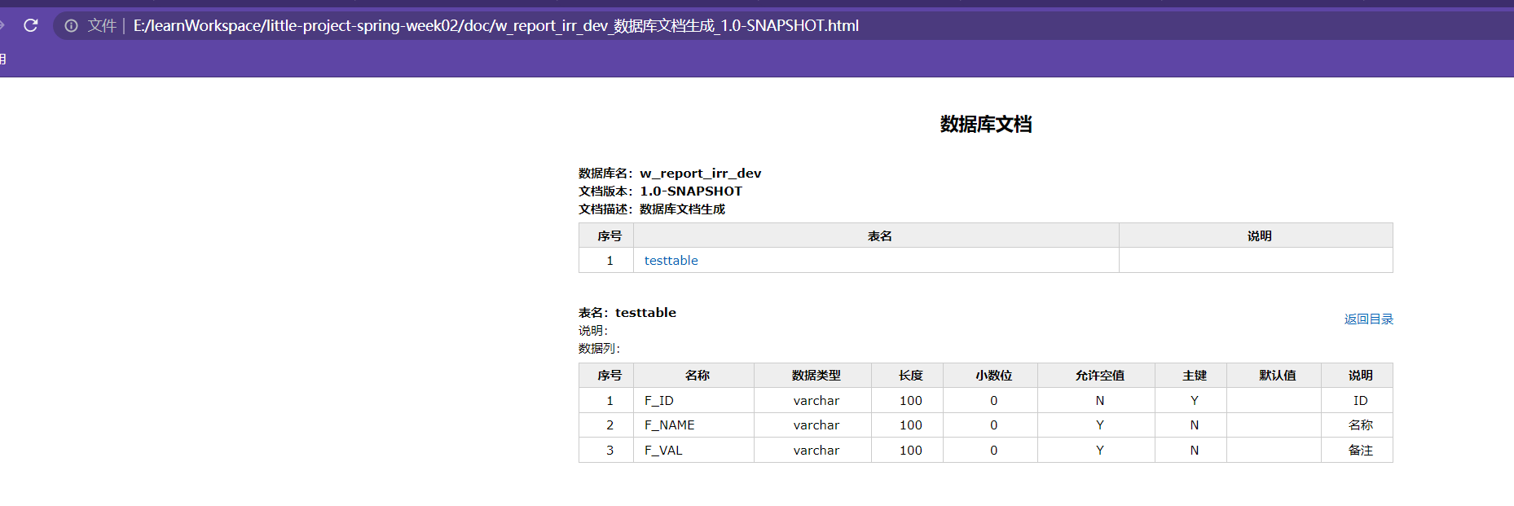Screen dimensions: 1514x506
Task: Click the 返回目录 link
Action: 1369,319
